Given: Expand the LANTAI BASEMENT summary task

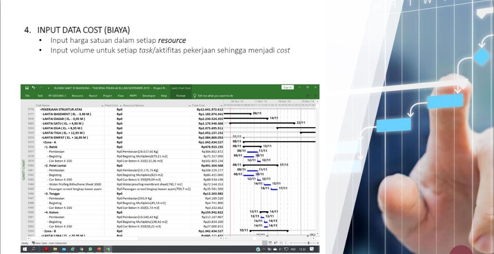Looking at the screenshot, I should pyautogui.click(x=42, y=114).
